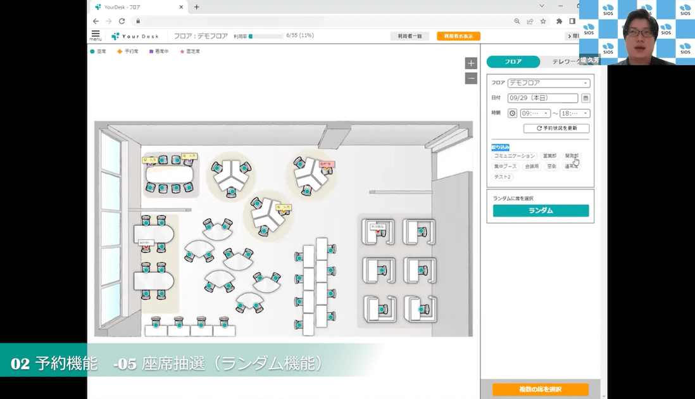Zoom out on the floor map
The image size is (695, 399).
(x=470, y=77)
